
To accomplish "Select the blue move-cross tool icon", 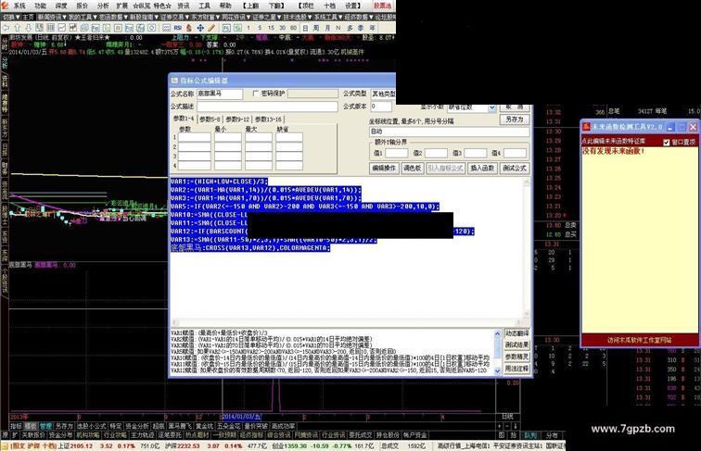I will pos(200,28).
